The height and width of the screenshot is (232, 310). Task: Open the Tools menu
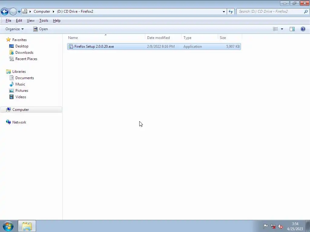point(44,21)
